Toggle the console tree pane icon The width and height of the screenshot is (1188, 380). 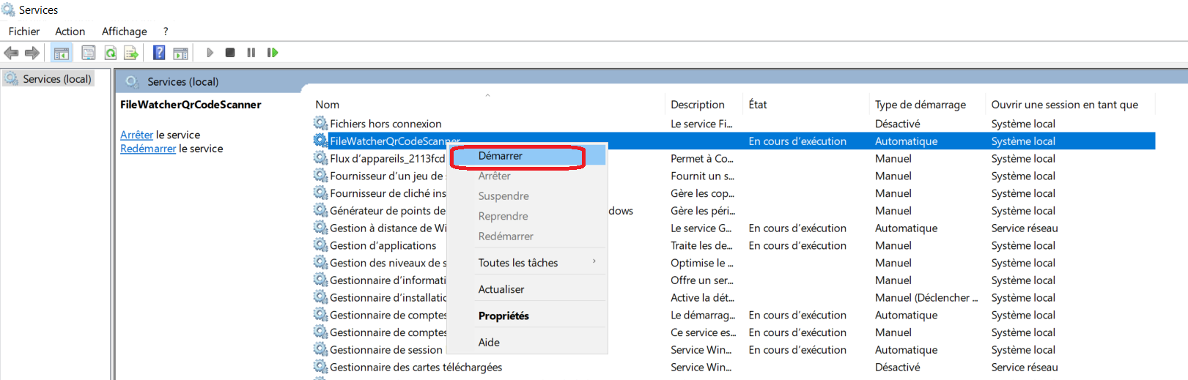[62, 53]
